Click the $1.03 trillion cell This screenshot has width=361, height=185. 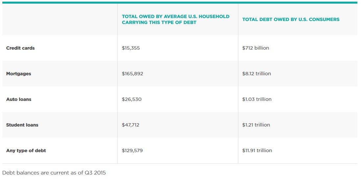257,99
